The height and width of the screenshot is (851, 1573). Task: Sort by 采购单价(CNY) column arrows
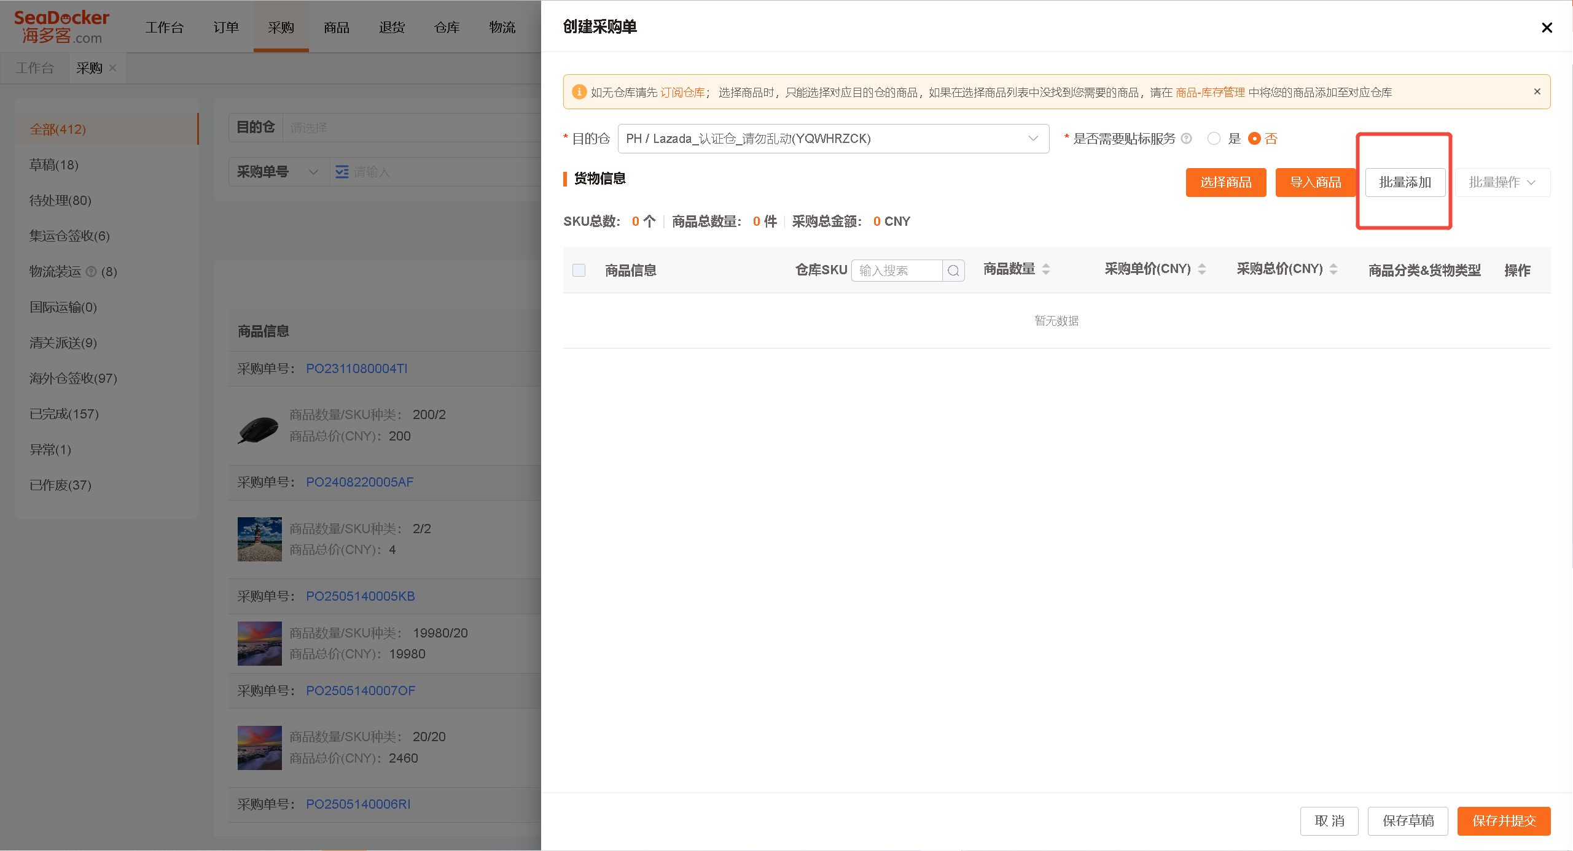click(x=1202, y=269)
